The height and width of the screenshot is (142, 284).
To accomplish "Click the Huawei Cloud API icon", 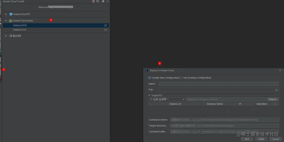I will point(11,14).
